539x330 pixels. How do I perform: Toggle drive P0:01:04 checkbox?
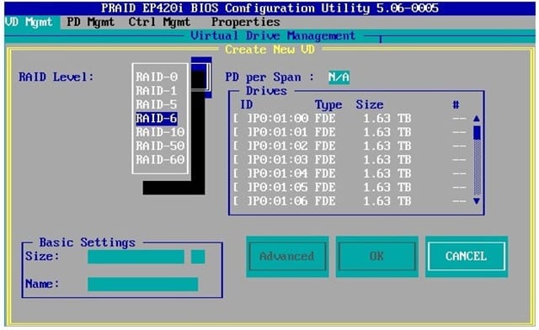(243, 173)
